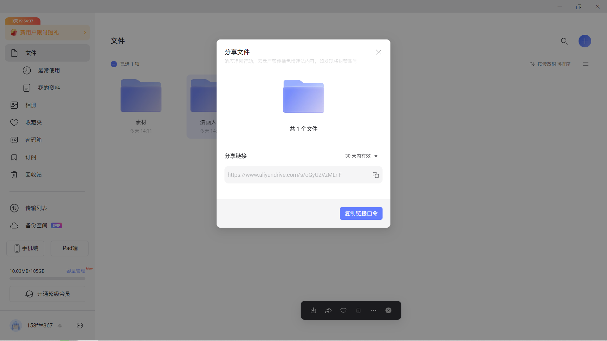Click the trash delete icon in toolbar
The height and width of the screenshot is (341, 607).
point(358,310)
